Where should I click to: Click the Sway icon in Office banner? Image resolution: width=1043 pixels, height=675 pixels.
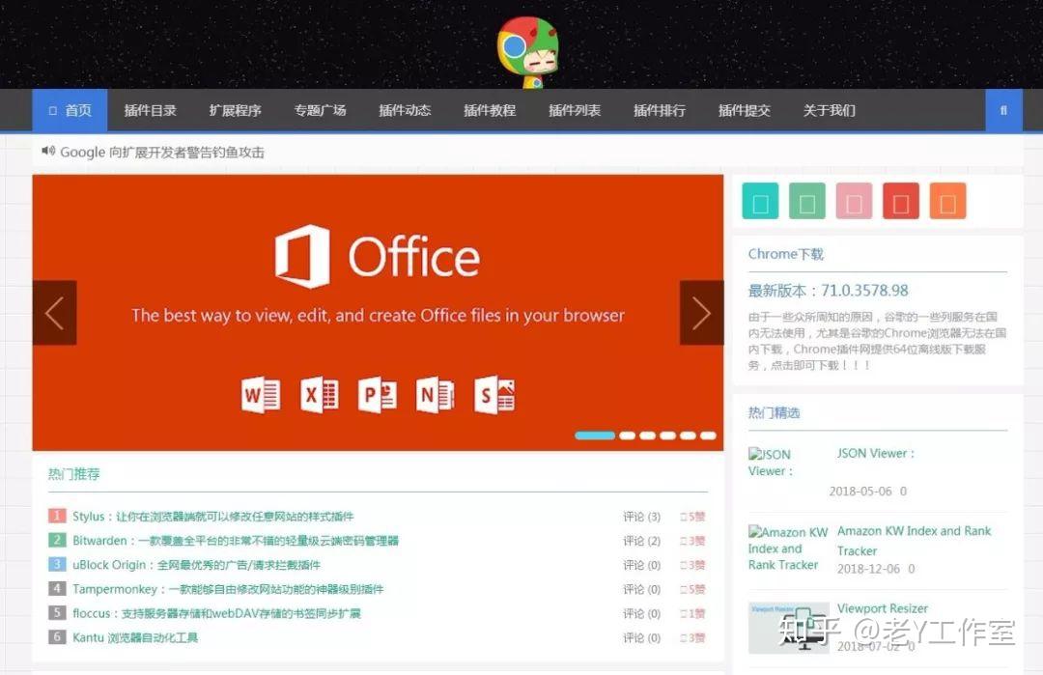tap(494, 395)
